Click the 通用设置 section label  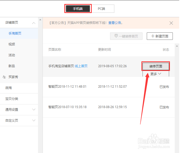click(12, 110)
